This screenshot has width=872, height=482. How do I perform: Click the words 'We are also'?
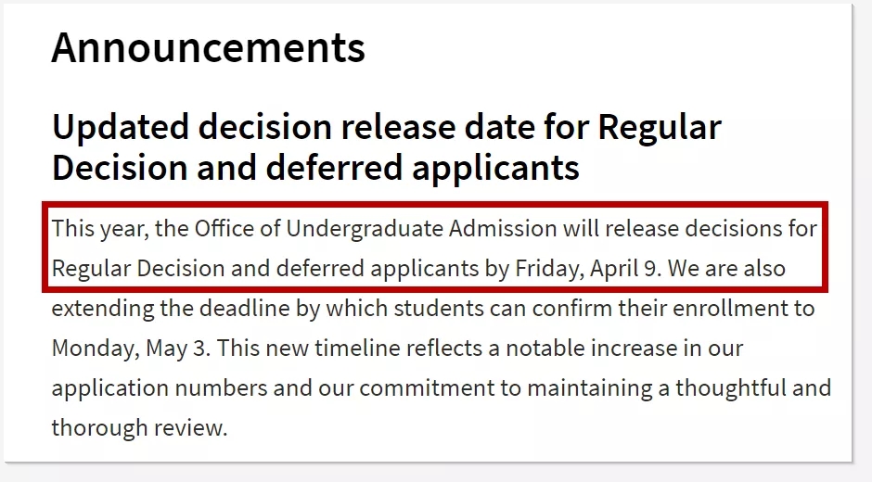click(x=726, y=269)
